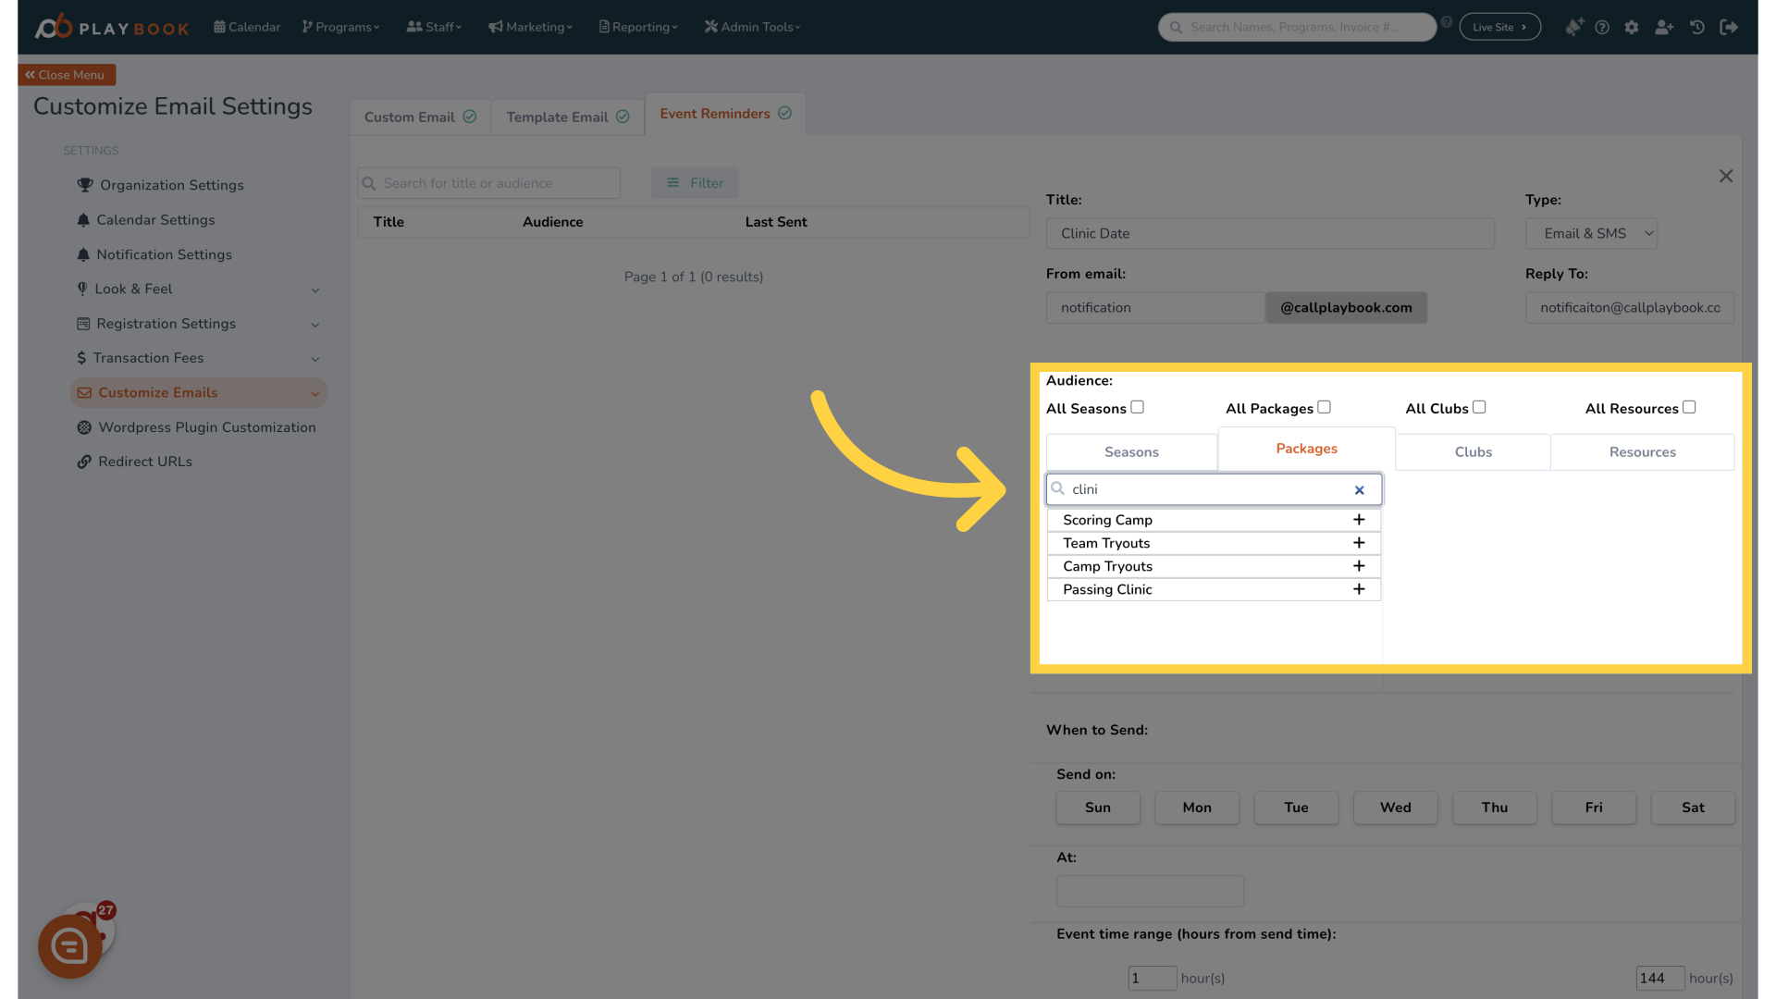Open Calendar Settings
The width and height of the screenshot is (1776, 999).
(146, 220)
